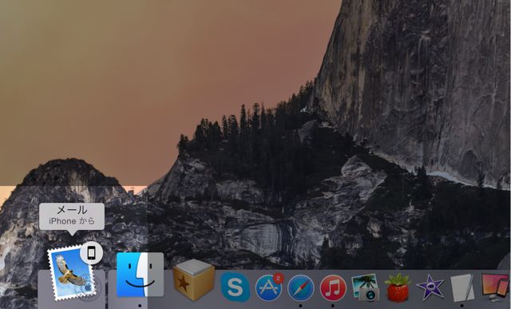Click the メール iPhone から tooltip

(x=72, y=216)
